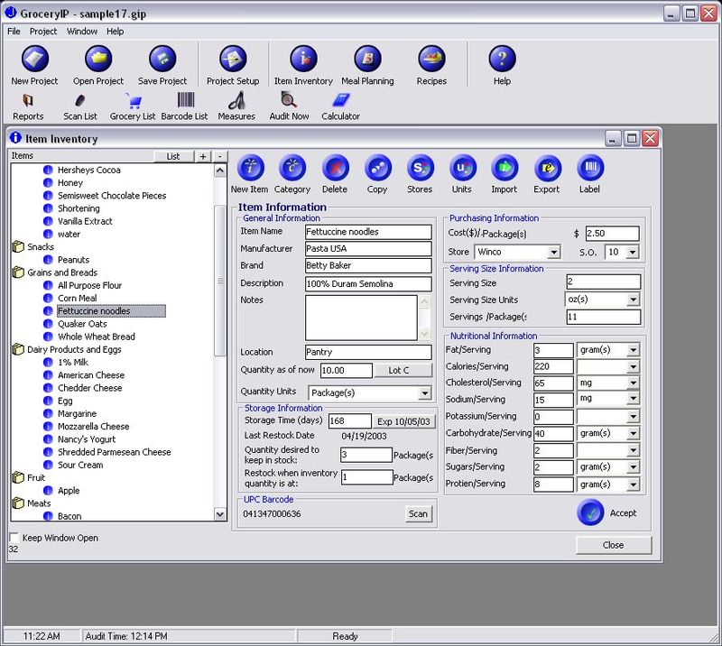This screenshot has height=646, width=722.
Task: Open the Barcode List
Action: pos(185,100)
